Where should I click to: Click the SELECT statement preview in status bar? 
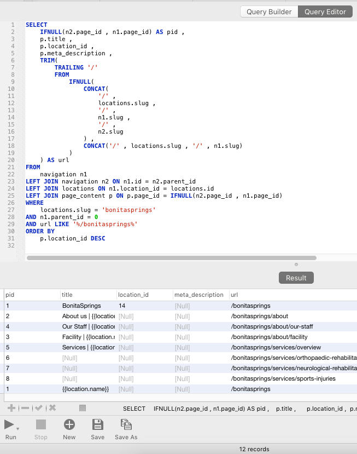pos(239,409)
